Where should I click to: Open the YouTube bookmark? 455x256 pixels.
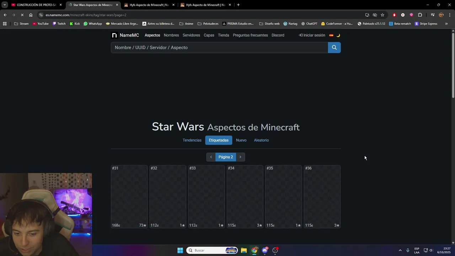[40, 24]
